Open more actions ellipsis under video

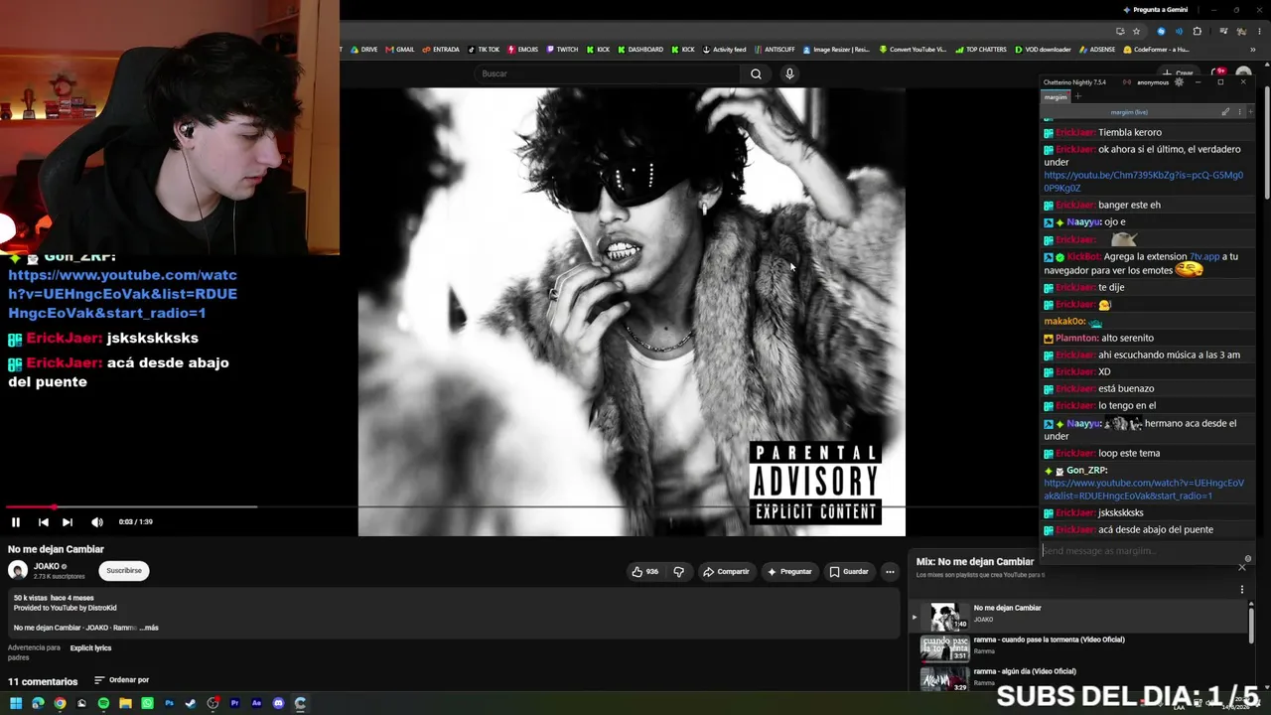(x=890, y=572)
